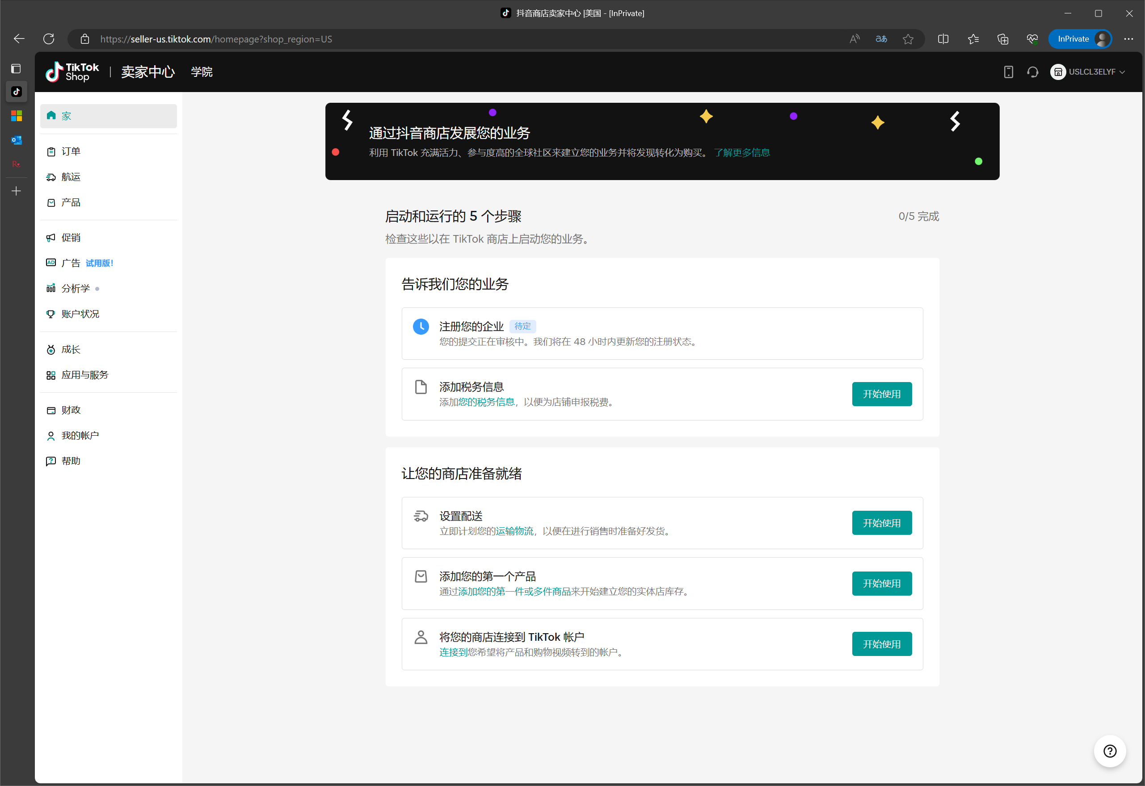The width and height of the screenshot is (1145, 786).
Task: Open tab actions menu in Edge sidebar
Action: [x=16, y=68]
